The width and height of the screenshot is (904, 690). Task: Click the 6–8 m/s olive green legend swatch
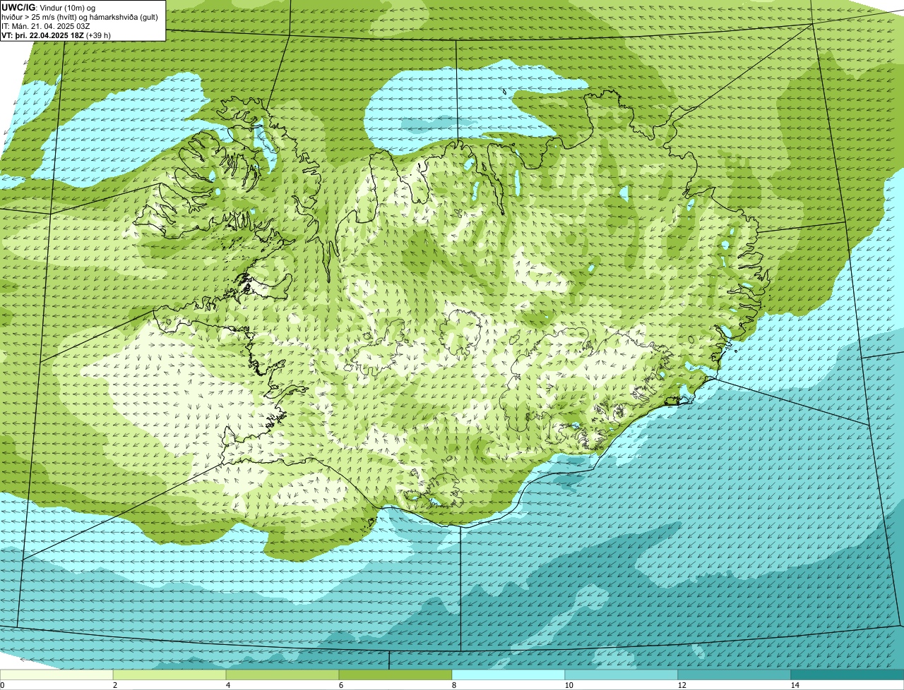click(x=395, y=675)
